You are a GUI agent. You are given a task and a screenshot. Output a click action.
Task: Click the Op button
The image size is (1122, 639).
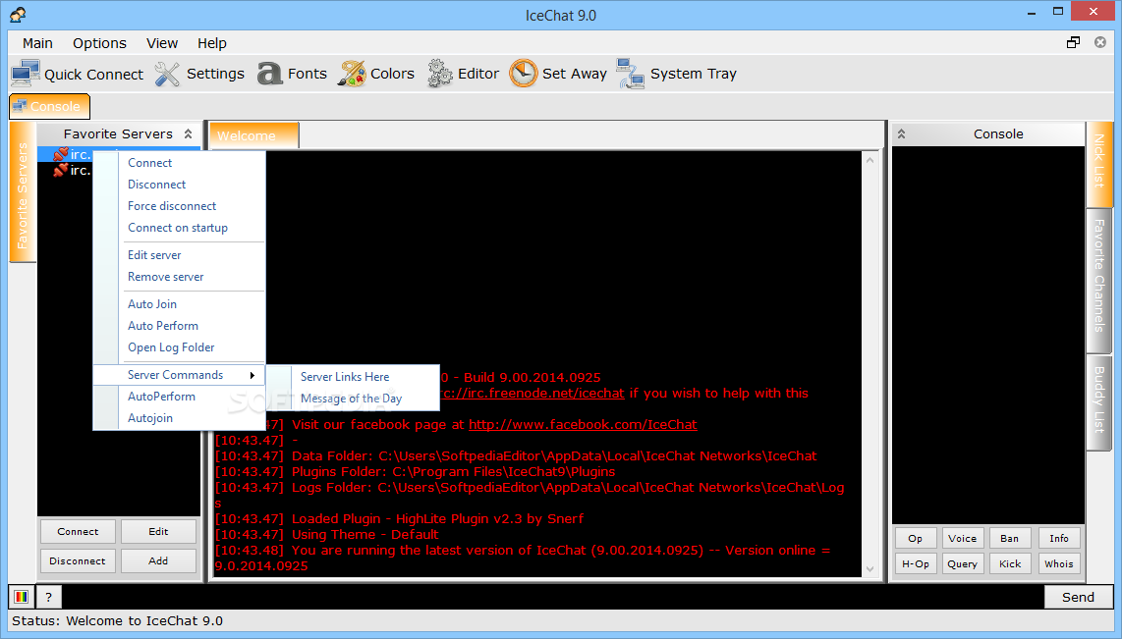pos(916,538)
